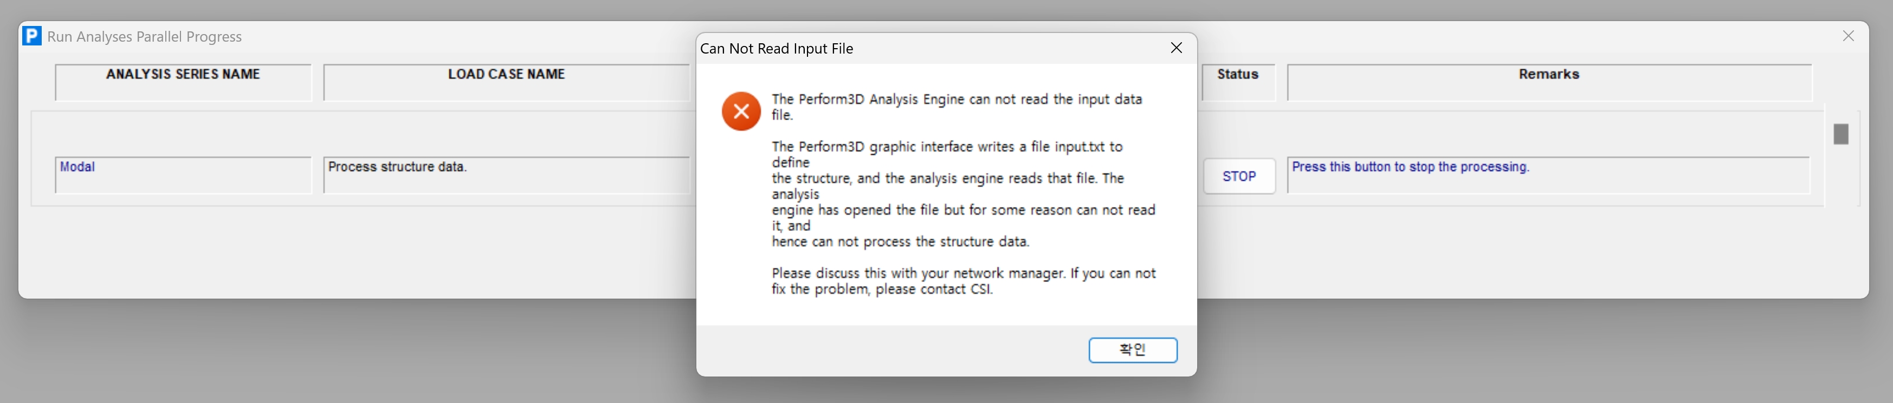This screenshot has width=1893, height=403.
Task: Click the Remarks column header
Action: [1548, 82]
